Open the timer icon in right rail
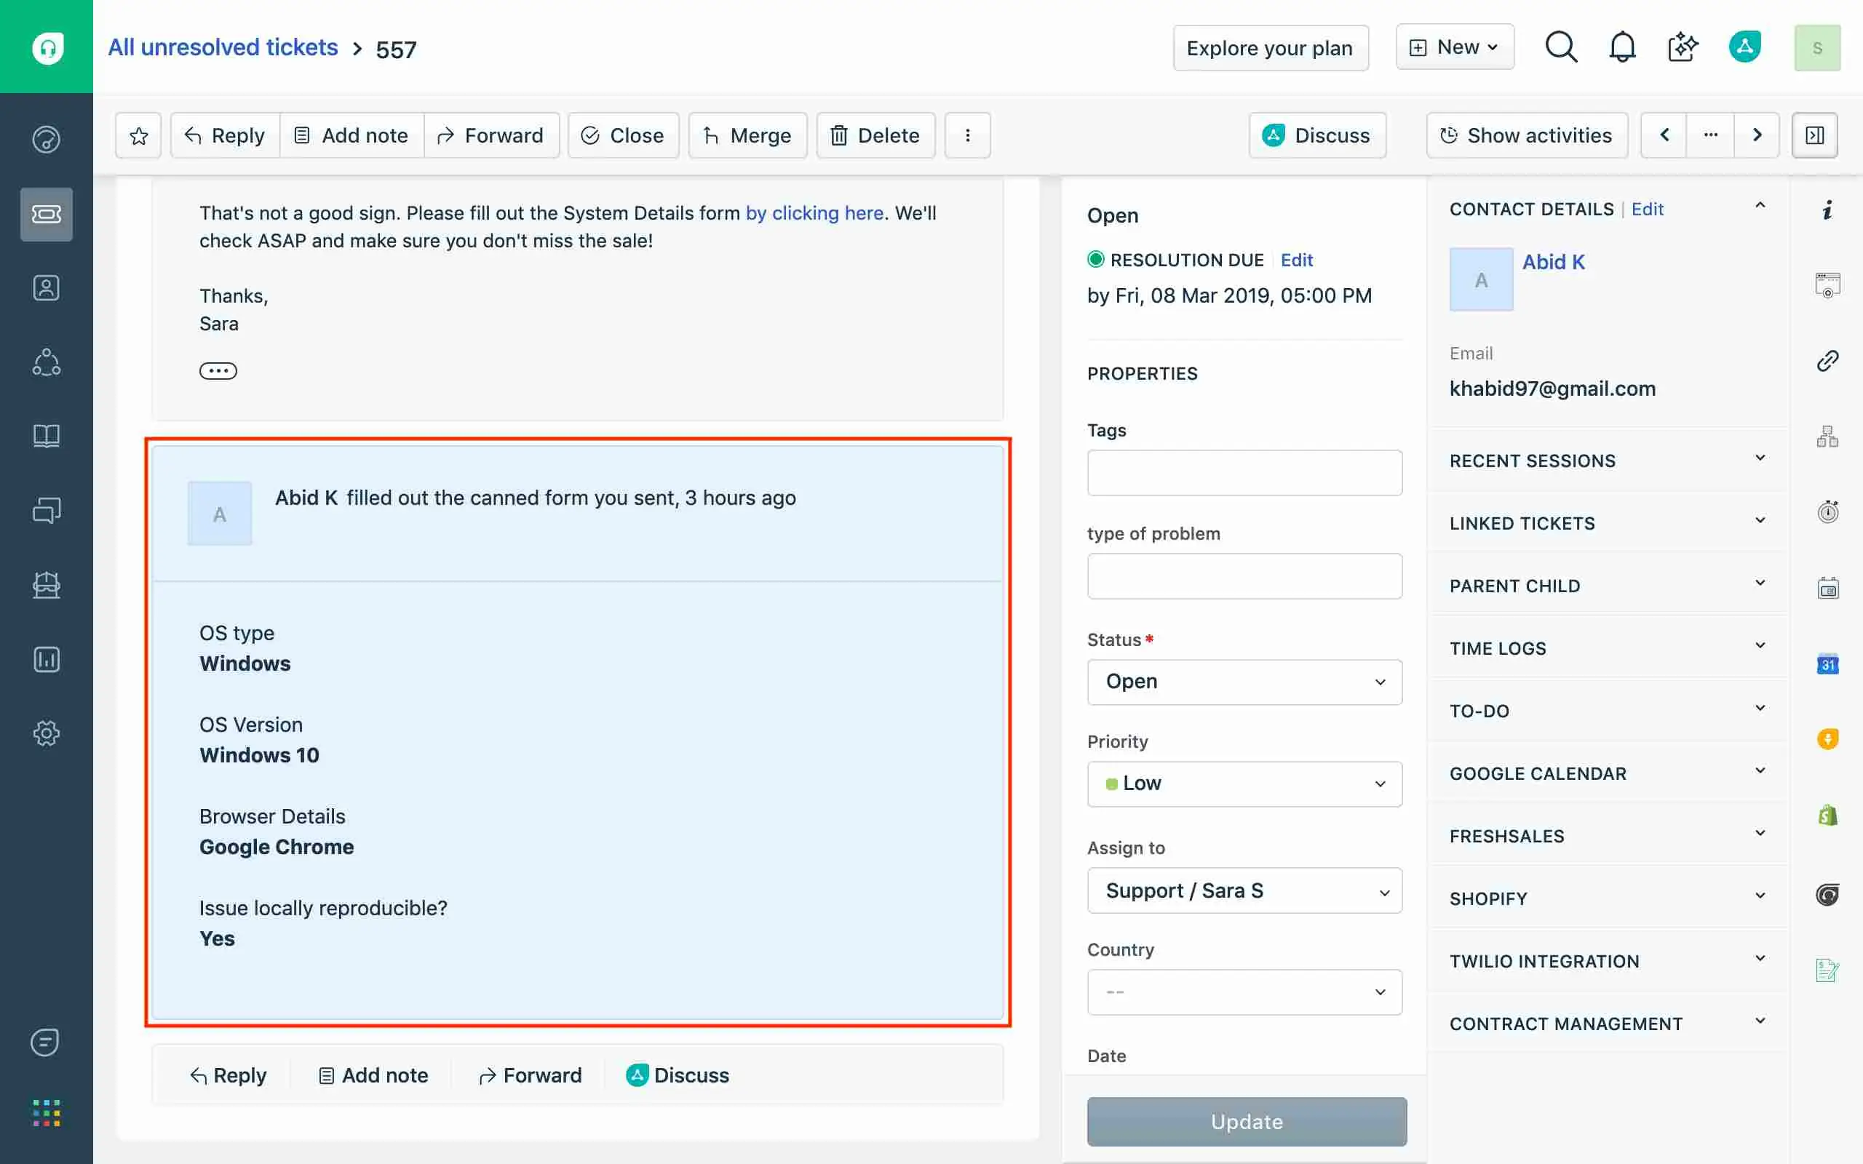 [x=1827, y=511]
